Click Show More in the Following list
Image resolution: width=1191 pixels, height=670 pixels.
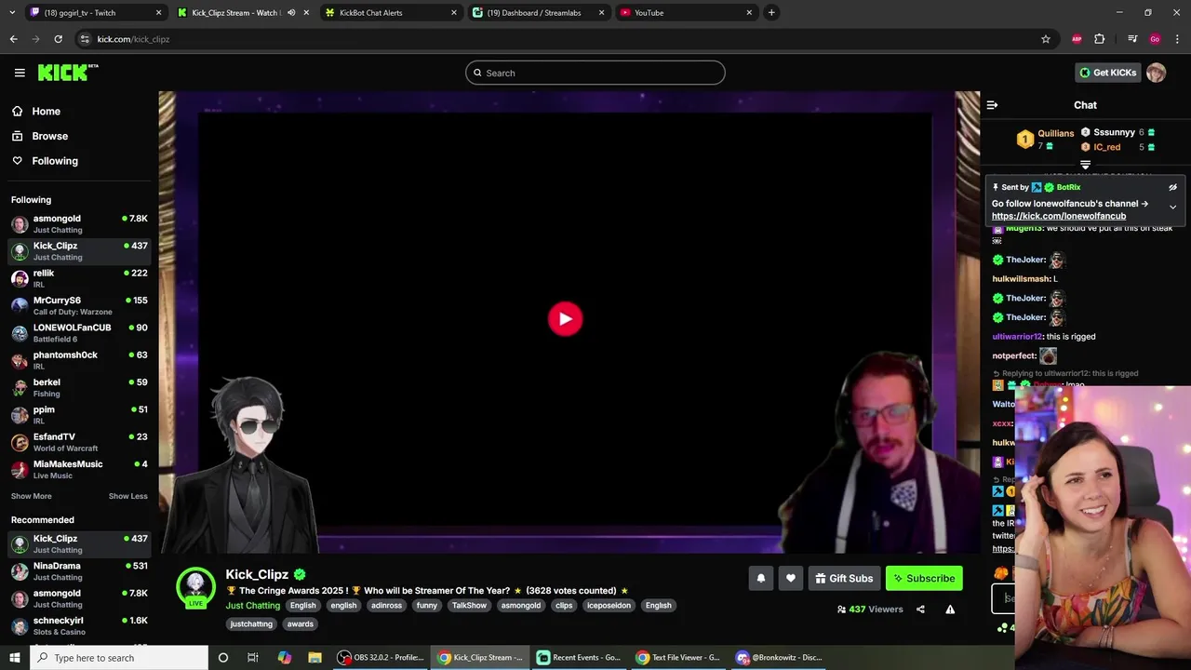click(x=31, y=496)
